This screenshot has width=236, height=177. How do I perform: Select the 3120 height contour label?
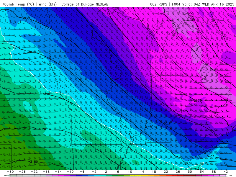[x=42, y=129]
